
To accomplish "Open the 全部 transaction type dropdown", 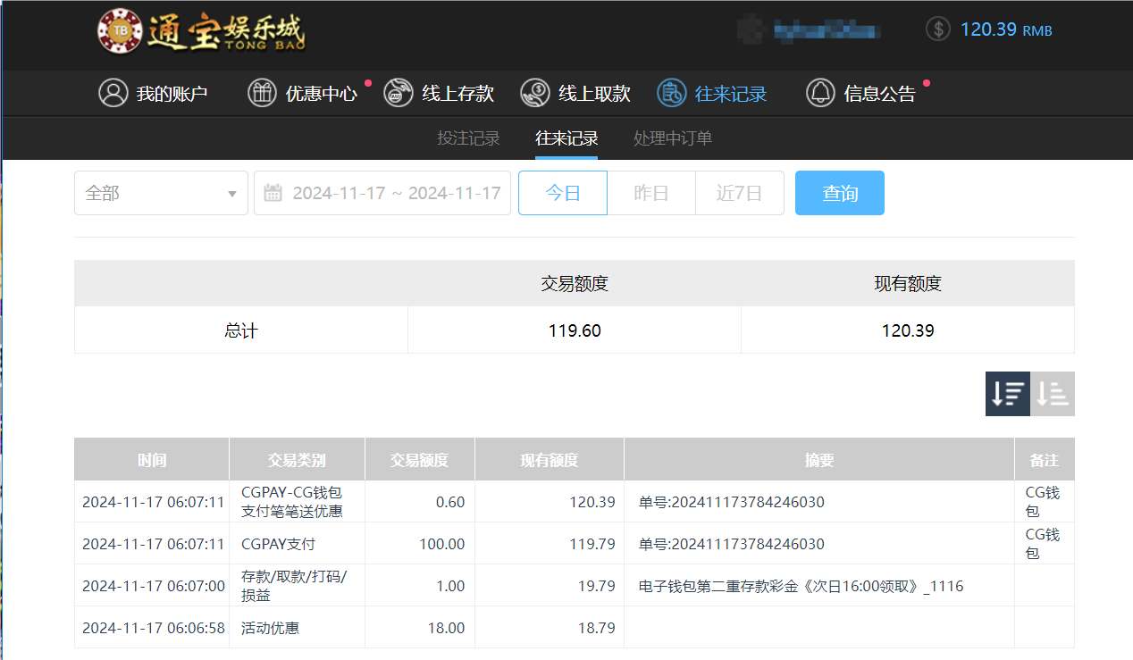I will click(161, 192).
